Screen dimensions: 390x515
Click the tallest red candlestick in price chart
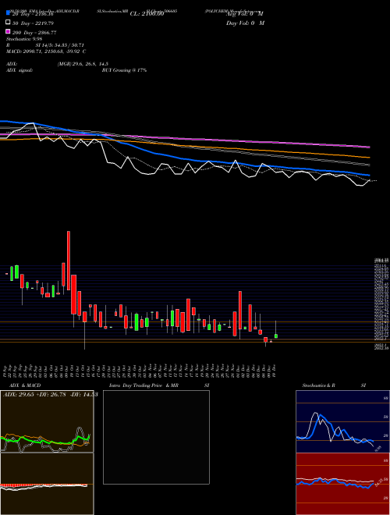69,261
